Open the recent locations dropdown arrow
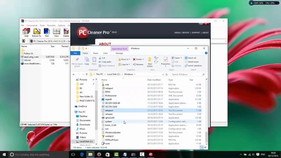This screenshot has height=158, width=281. [x=83, y=74]
